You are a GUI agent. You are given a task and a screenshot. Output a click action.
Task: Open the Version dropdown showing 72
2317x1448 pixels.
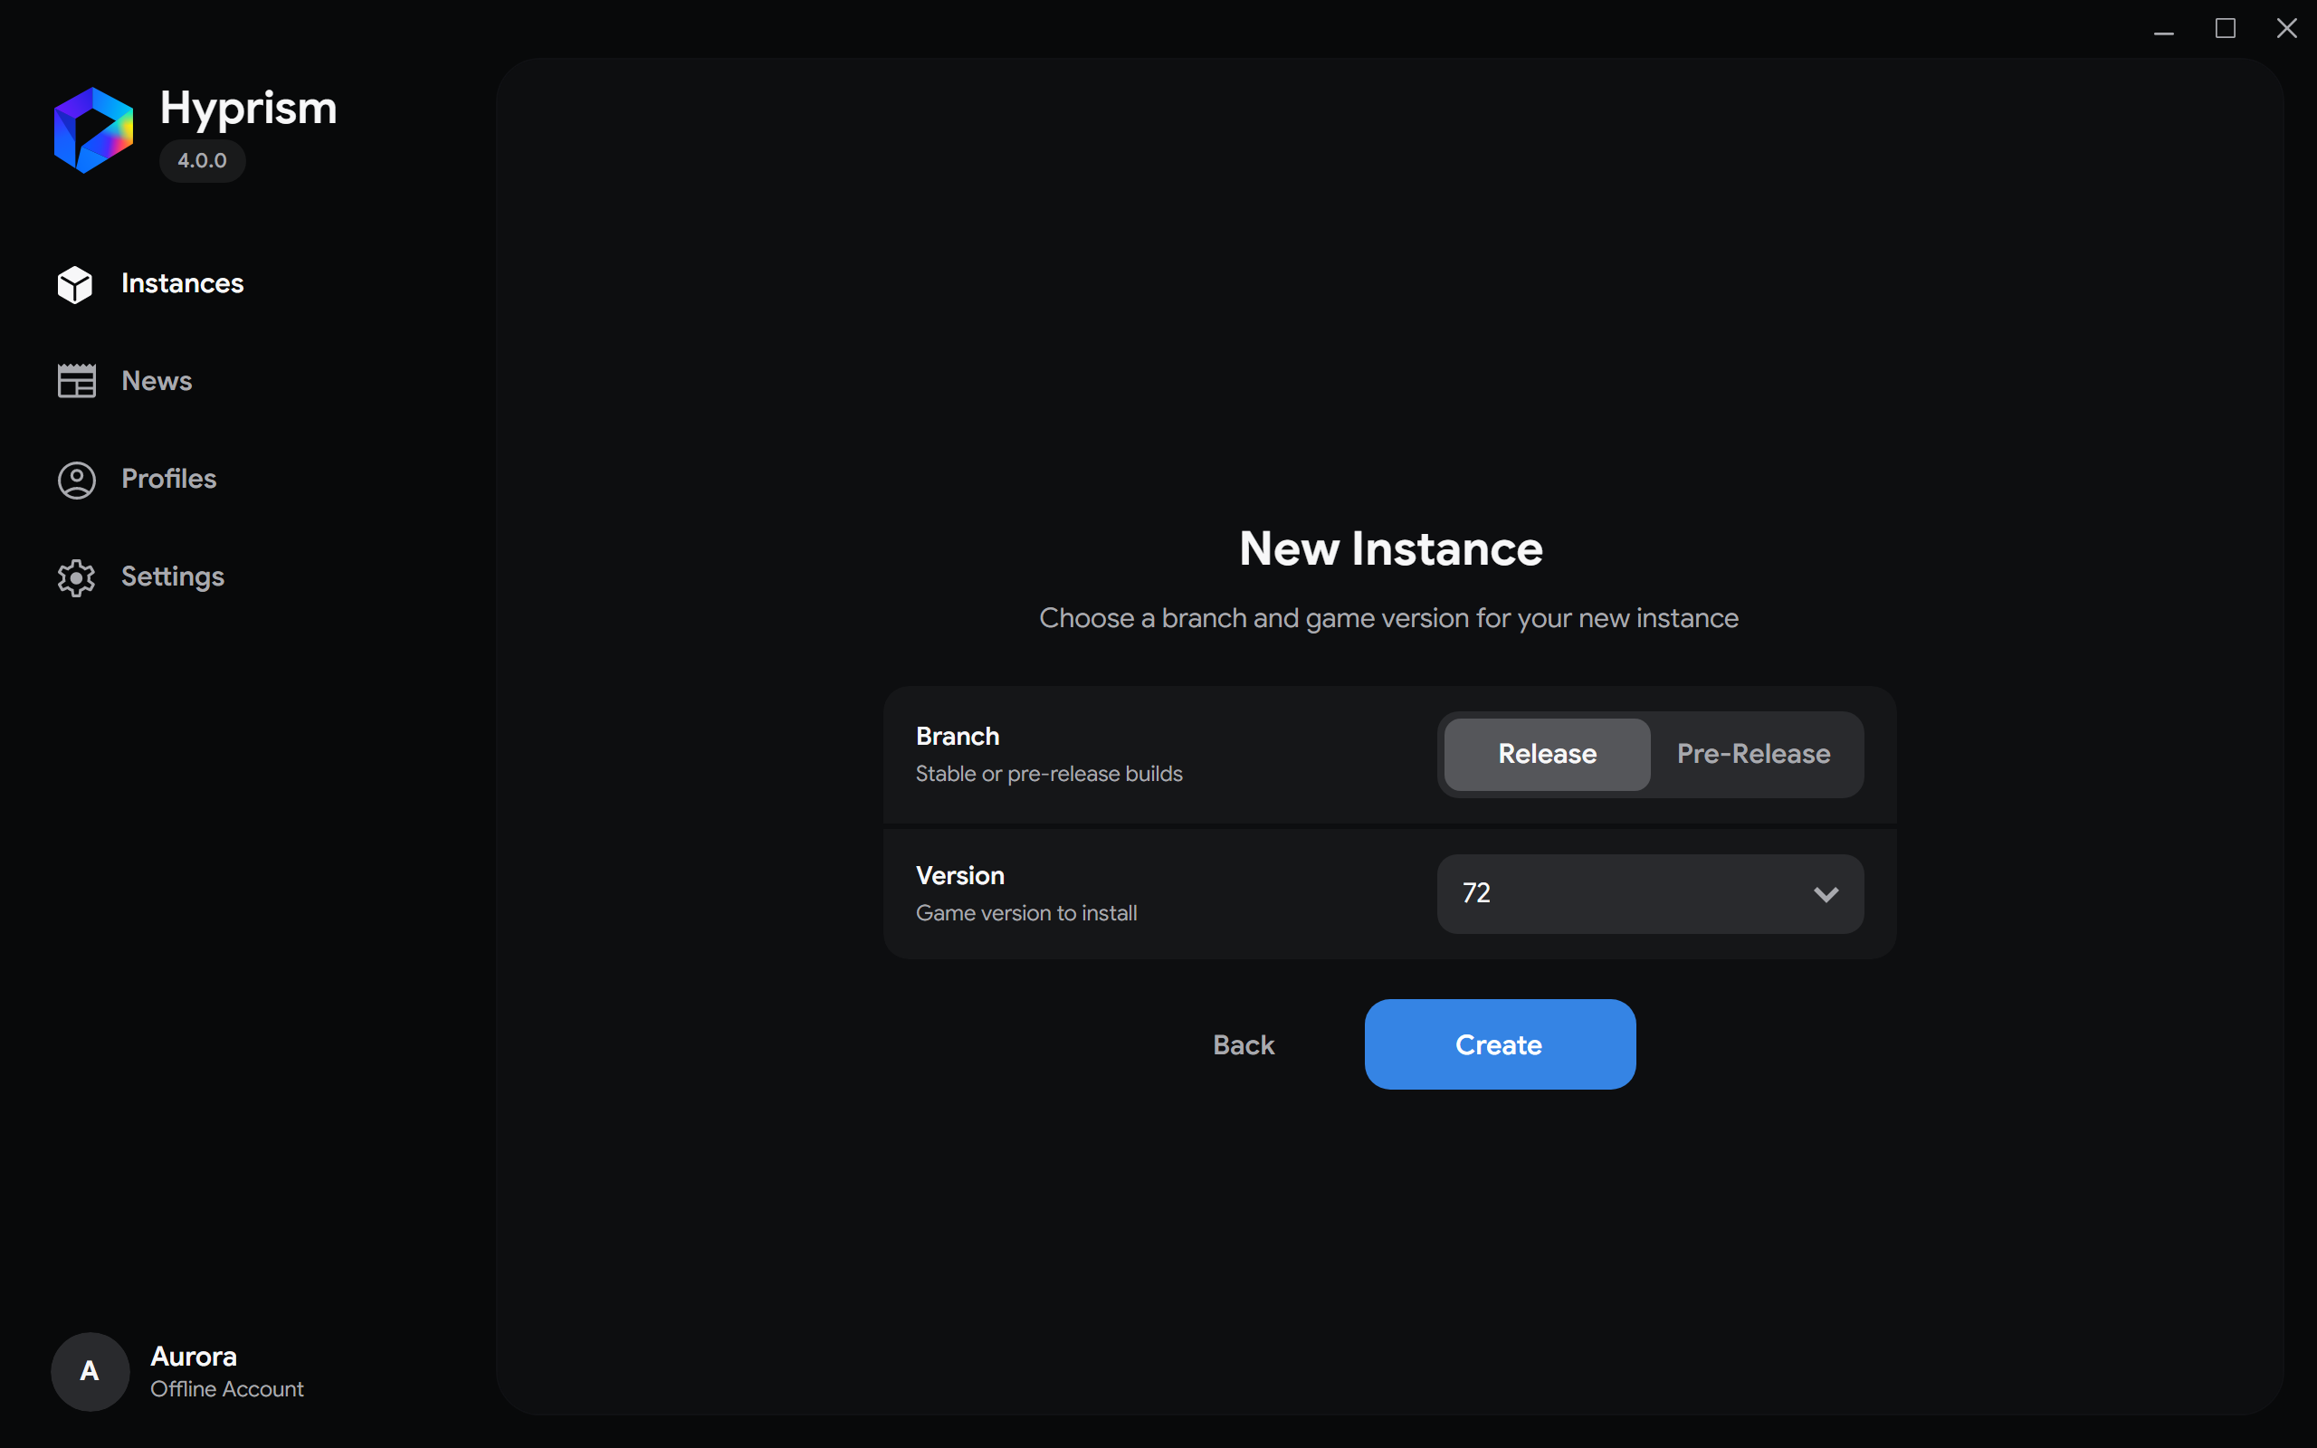(x=1650, y=893)
